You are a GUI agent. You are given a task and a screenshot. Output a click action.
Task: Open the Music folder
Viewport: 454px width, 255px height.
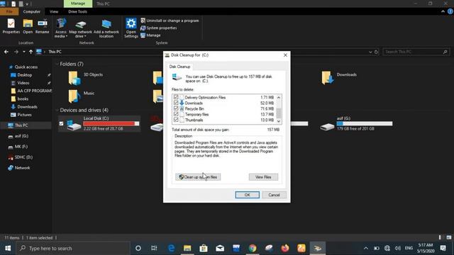click(82, 96)
